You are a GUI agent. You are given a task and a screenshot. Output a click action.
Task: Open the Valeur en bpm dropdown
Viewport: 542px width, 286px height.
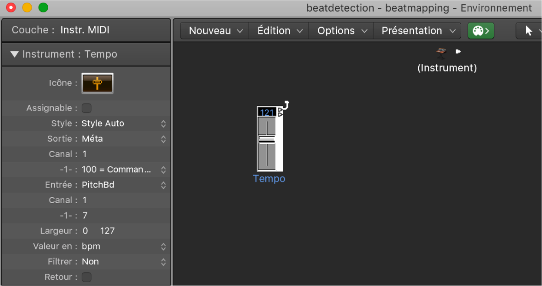point(124,247)
